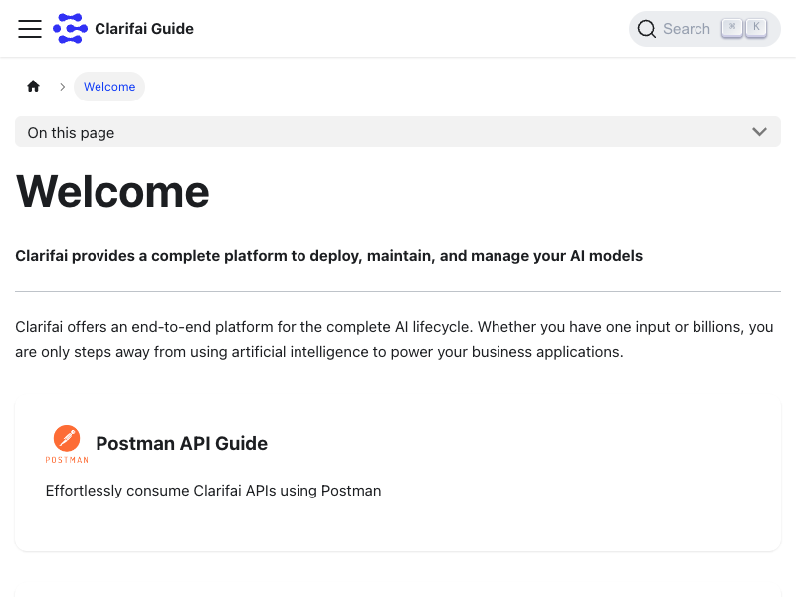
Task: Click the K shortcut key badge
Action: [756, 28]
